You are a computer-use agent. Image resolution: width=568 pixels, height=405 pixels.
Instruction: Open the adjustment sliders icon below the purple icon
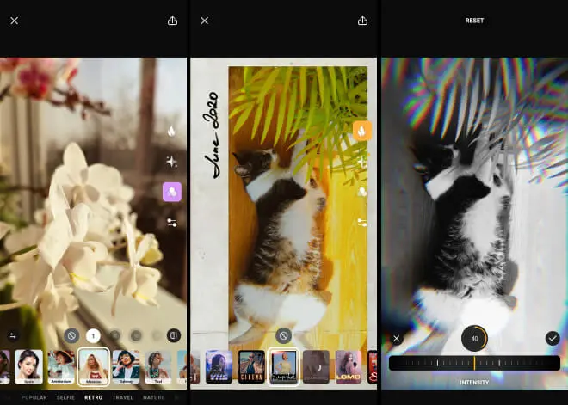point(171,222)
